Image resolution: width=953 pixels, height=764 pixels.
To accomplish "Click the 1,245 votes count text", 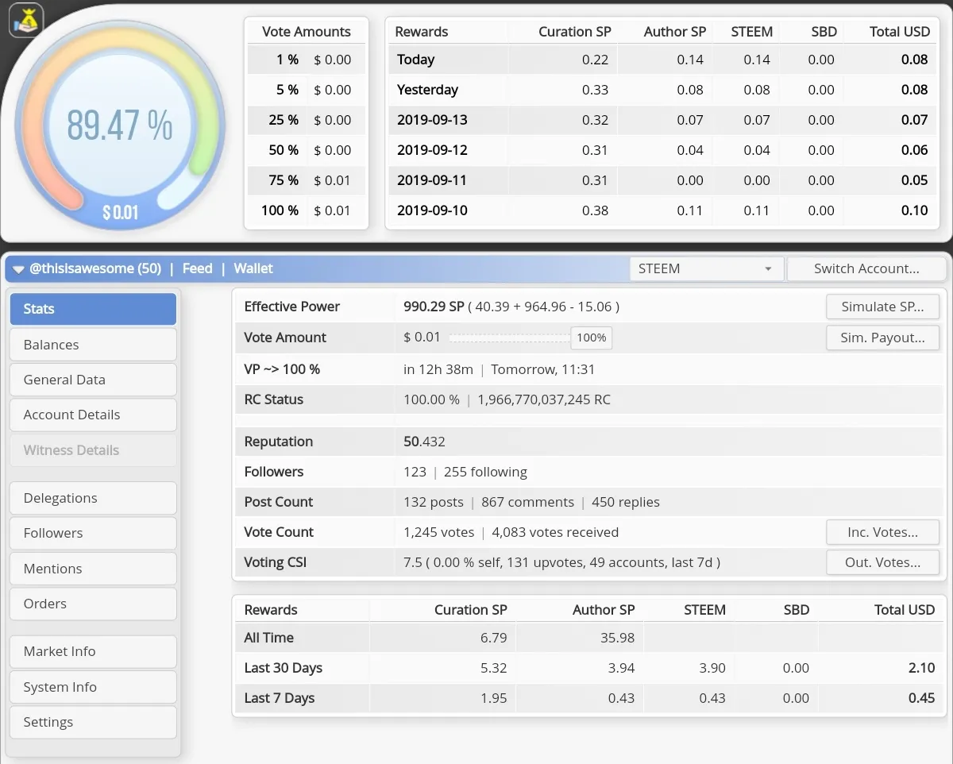I will click(x=439, y=532).
